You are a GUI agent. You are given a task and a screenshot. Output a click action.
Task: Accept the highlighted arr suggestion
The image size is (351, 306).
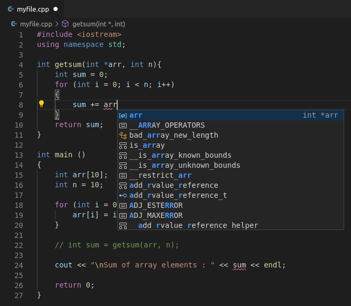click(x=136, y=115)
